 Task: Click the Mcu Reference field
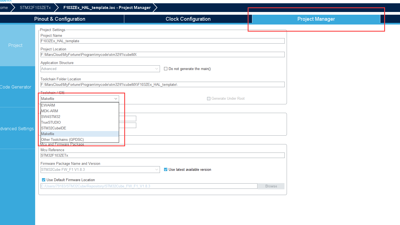coord(162,155)
